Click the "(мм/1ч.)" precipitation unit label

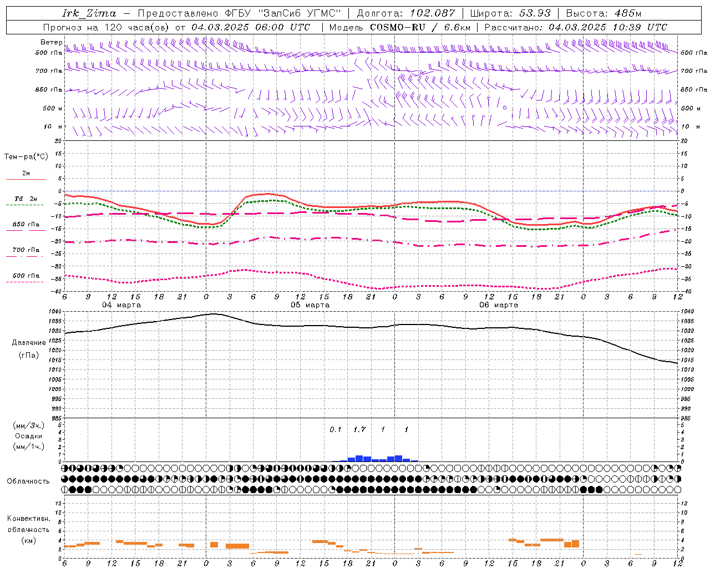pyautogui.click(x=29, y=447)
